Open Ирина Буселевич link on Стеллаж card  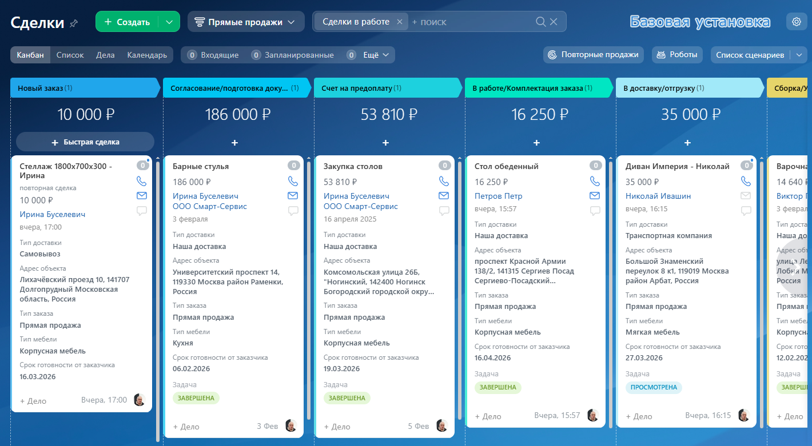[53, 214]
